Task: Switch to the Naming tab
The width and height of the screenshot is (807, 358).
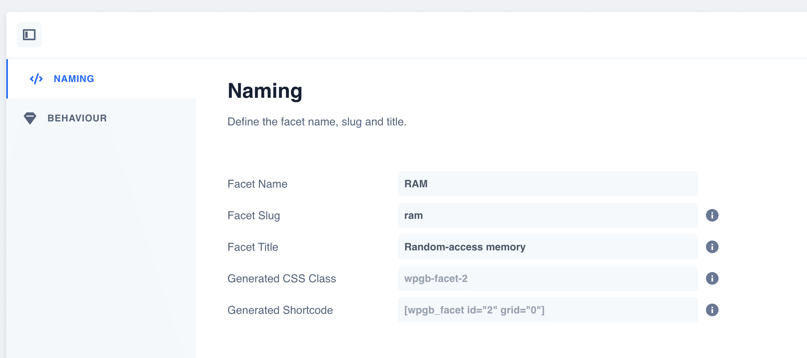Action: pos(101,79)
